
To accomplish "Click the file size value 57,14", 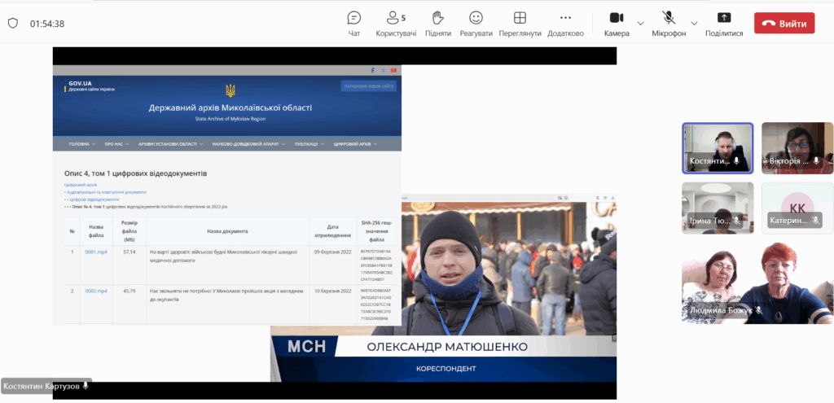I will point(129,252).
